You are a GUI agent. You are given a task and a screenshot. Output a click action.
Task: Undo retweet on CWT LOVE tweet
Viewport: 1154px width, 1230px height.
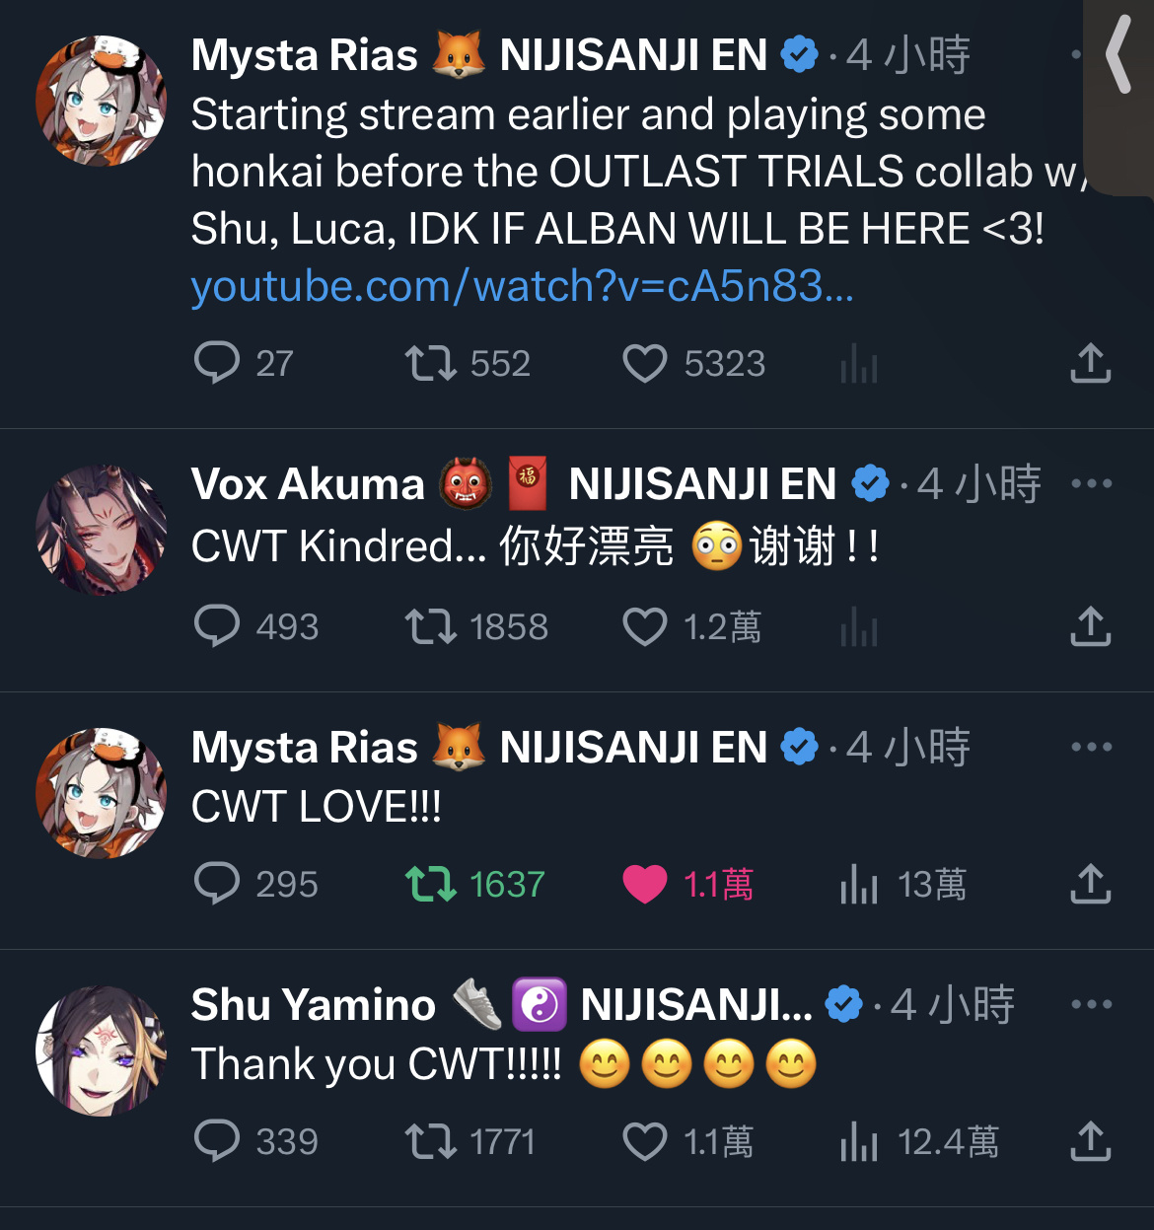tap(474, 884)
